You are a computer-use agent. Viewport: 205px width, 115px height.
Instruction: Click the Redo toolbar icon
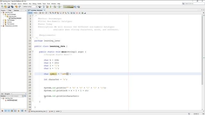click(20, 7)
